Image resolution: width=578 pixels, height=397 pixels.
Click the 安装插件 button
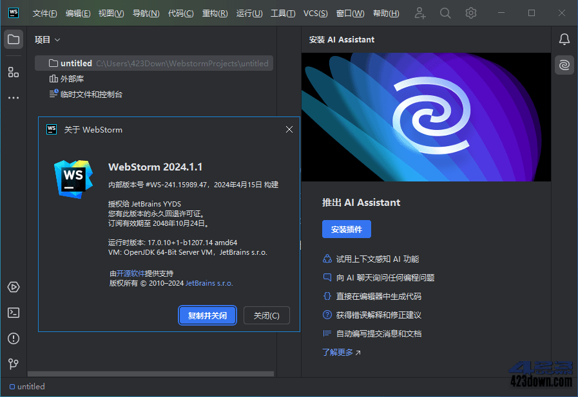346,229
